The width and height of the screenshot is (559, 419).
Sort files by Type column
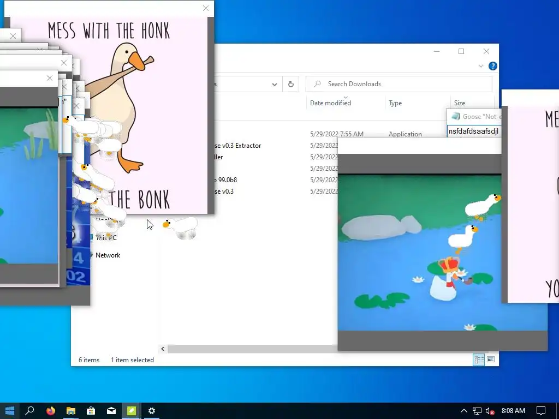coord(395,103)
